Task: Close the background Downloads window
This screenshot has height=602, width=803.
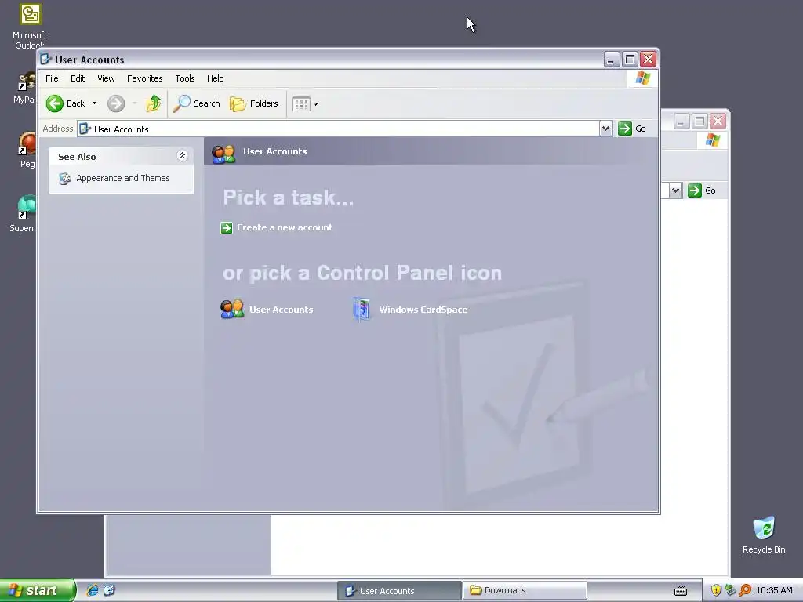Action: [718, 121]
